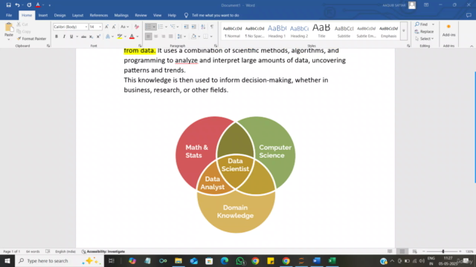Expand the underline style dropdown arrow
This screenshot has width=476, height=267.
77,36
